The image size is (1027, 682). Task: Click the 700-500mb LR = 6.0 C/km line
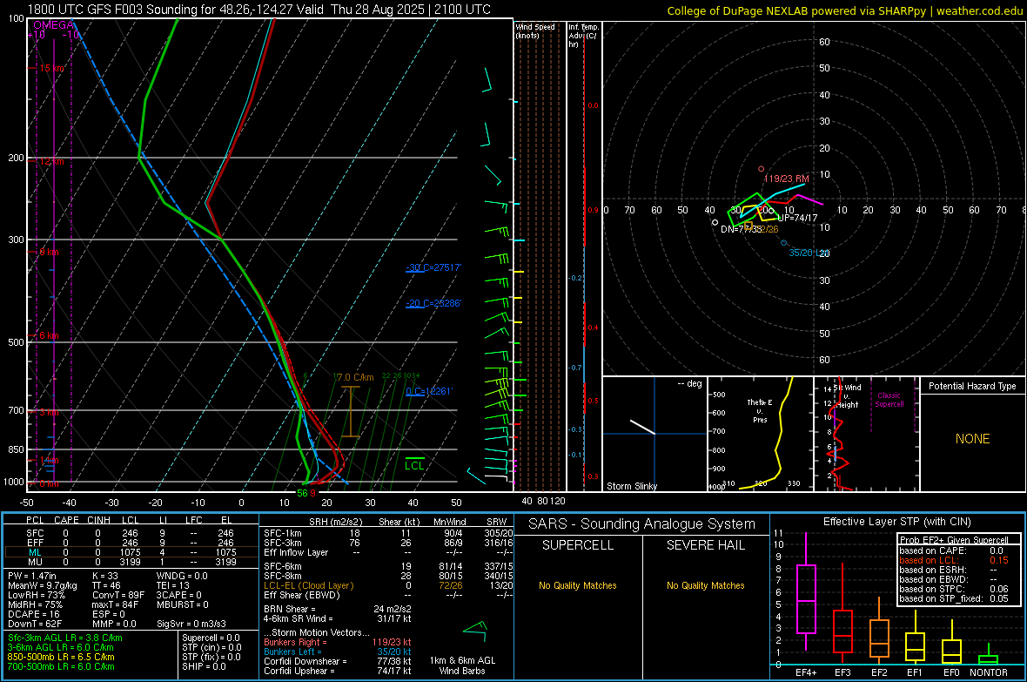point(61,666)
